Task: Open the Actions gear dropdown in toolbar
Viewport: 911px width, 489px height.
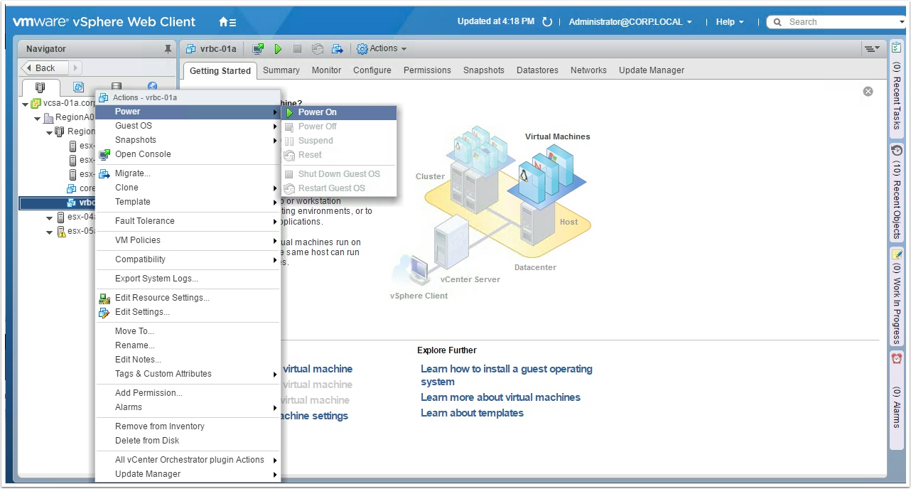Action: [x=382, y=49]
